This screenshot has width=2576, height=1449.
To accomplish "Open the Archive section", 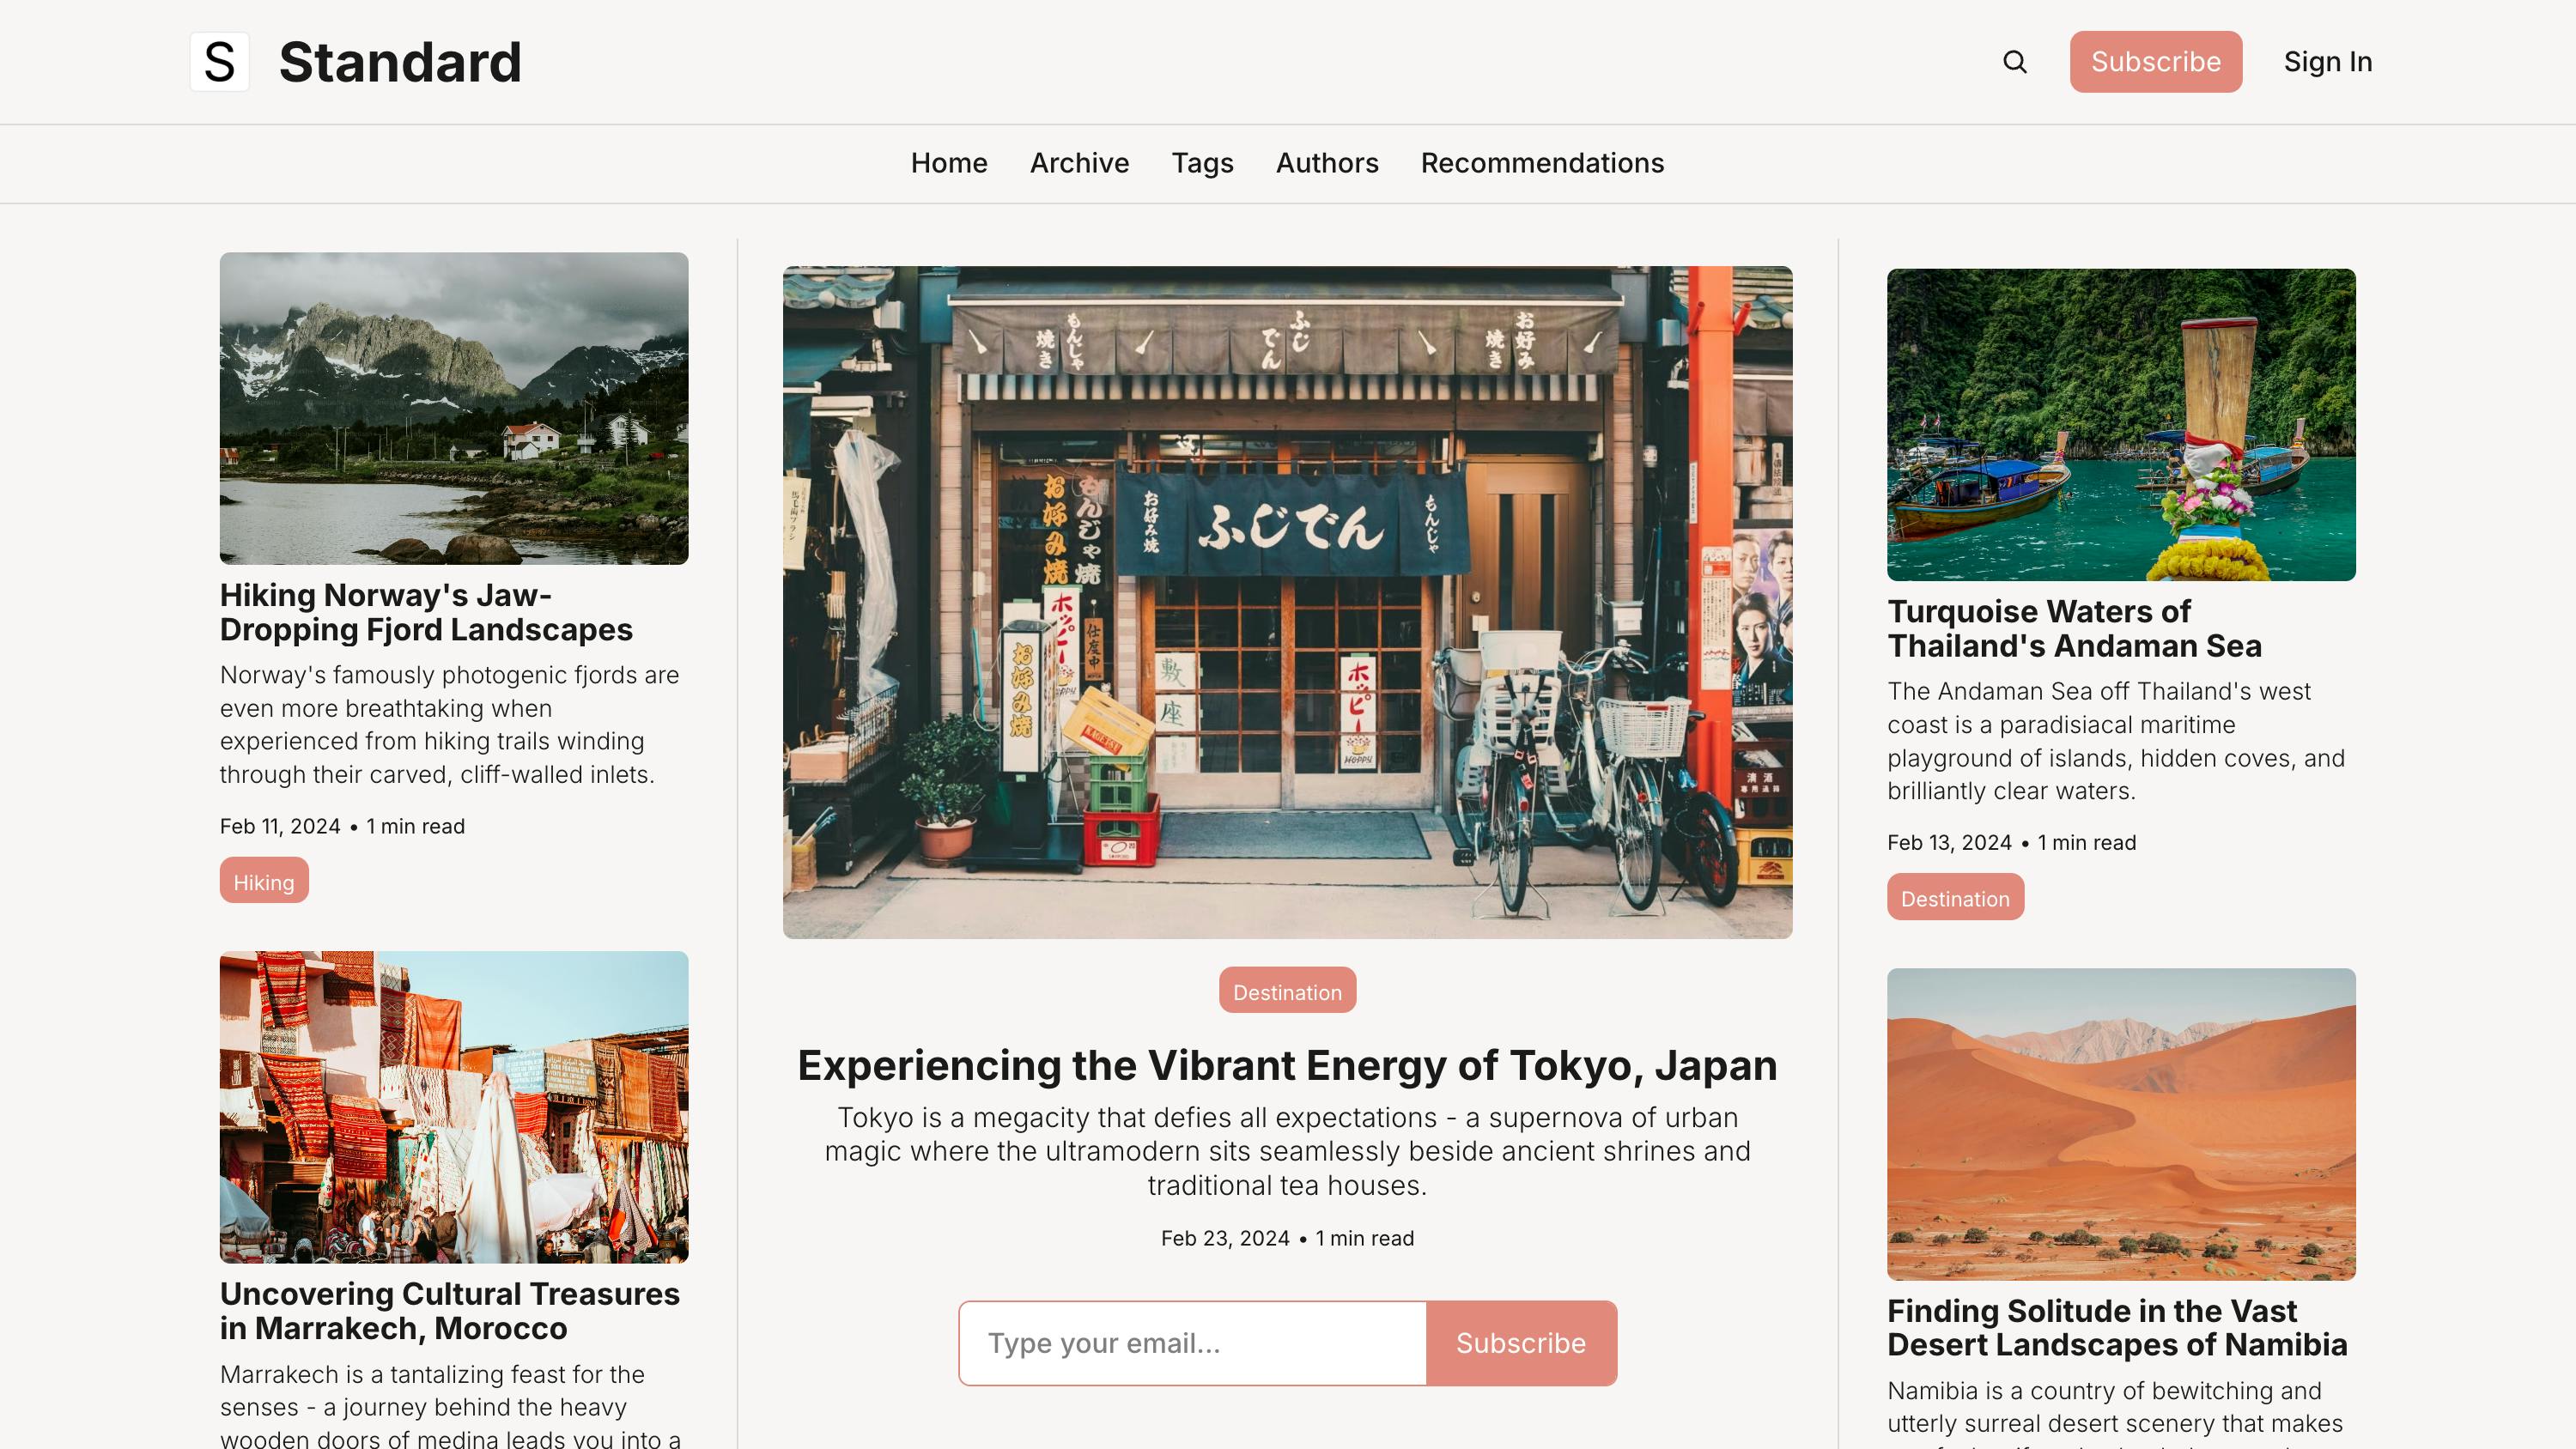I will pyautogui.click(x=1079, y=163).
